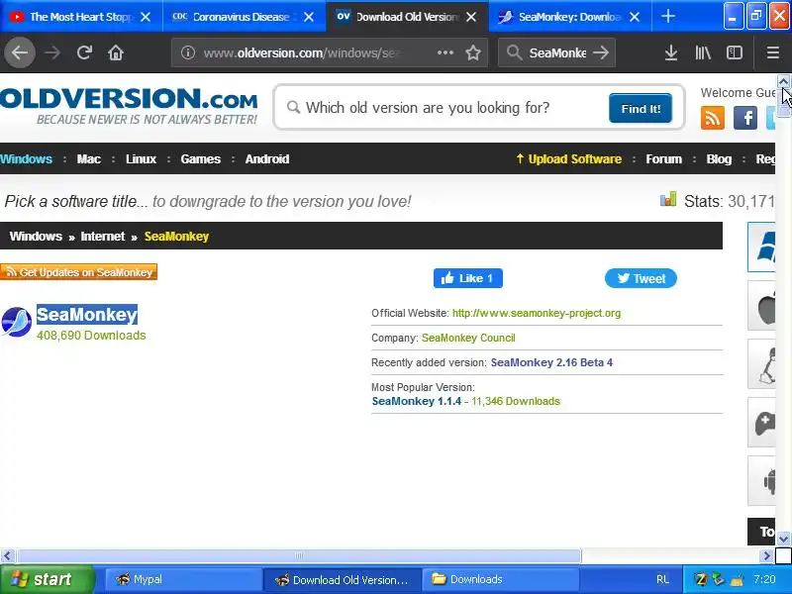This screenshot has width=792, height=594.
Task: Show site information for oldversion.com
Action: click(188, 52)
